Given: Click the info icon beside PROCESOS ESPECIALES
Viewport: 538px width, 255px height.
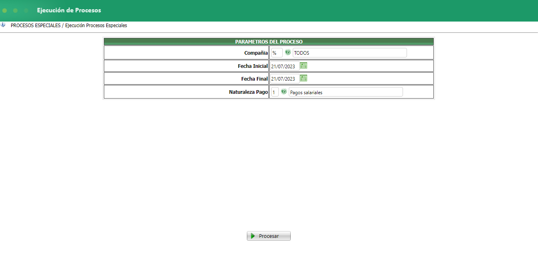Looking at the screenshot, I should [x=3, y=25].
